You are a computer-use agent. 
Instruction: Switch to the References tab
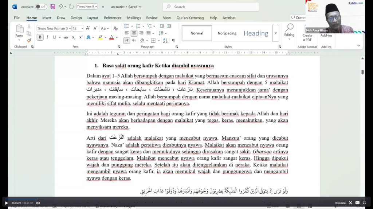point(113,18)
